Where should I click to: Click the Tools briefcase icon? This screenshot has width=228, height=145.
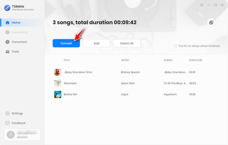click(7, 52)
